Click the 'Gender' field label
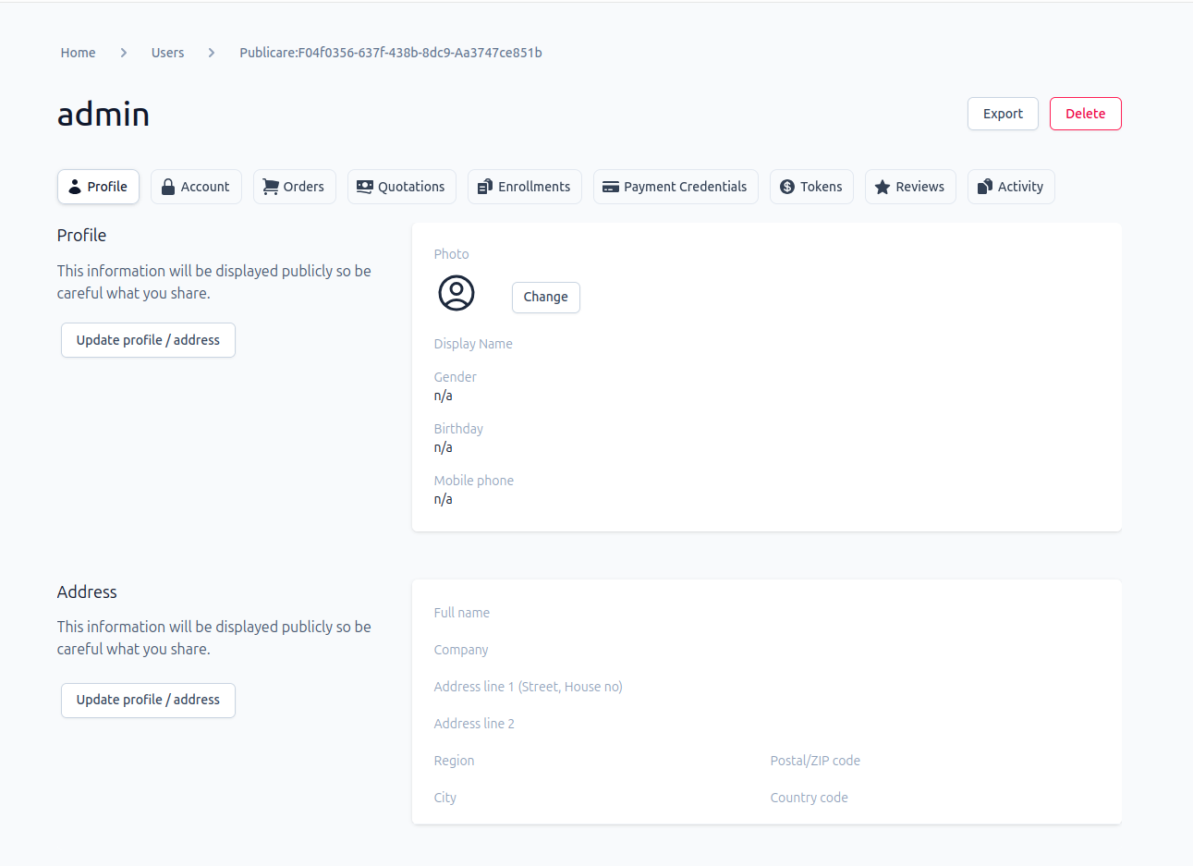The image size is (1193, 866). (456, 377)
